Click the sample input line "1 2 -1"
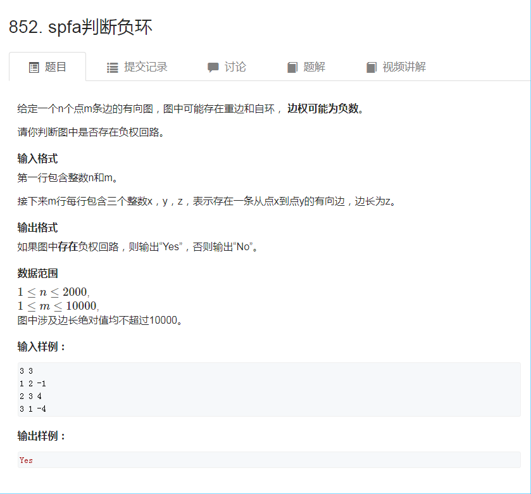Viewport: 531px width, 494px height. pyautogui.click(x=32, y=384)
